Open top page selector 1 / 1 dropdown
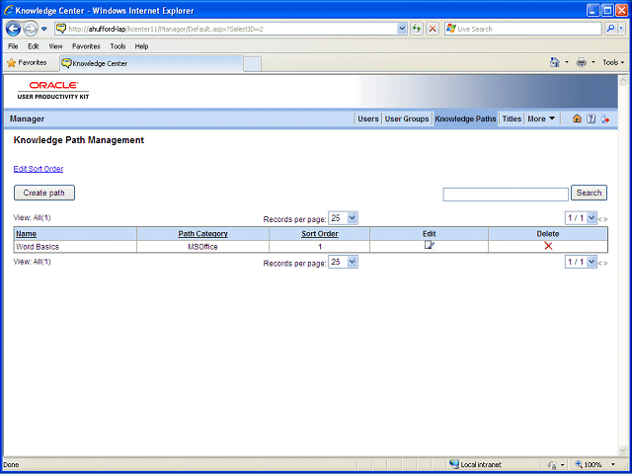632x474 pixels. click(x=581, y=218)
